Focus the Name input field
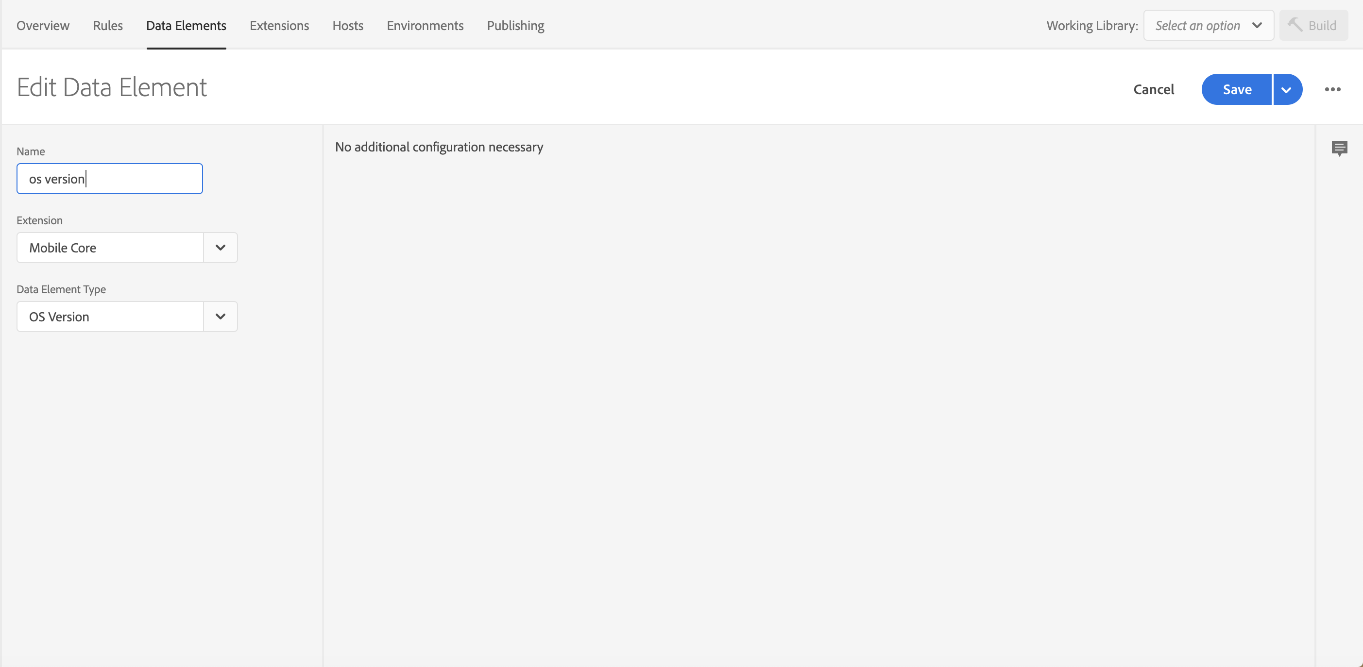This screenshot has height=667, width=1363. click(x=109, y=179)
